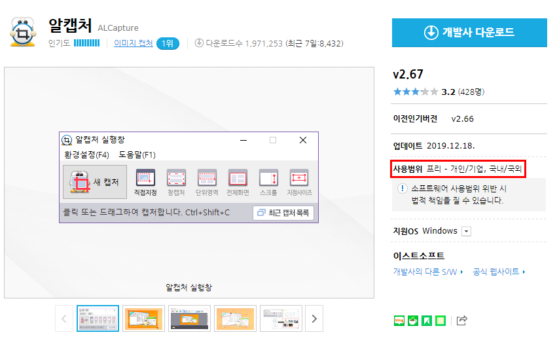Screen dimensions: 557x341
Task: Click the 이전인기버전 v2.66 text
Action: point(433,118)
